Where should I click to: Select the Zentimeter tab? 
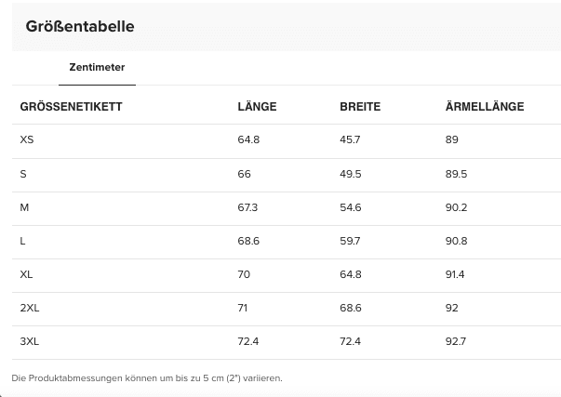(97, 68)
